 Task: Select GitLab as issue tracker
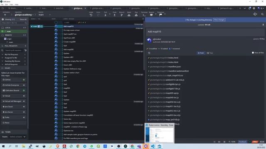coord(14,96)
